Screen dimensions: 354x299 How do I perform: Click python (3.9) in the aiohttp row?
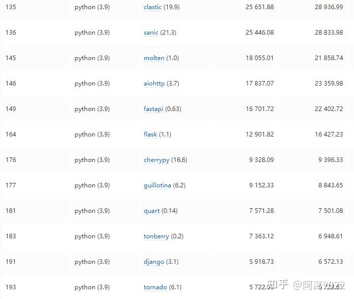tap(92, 84)
